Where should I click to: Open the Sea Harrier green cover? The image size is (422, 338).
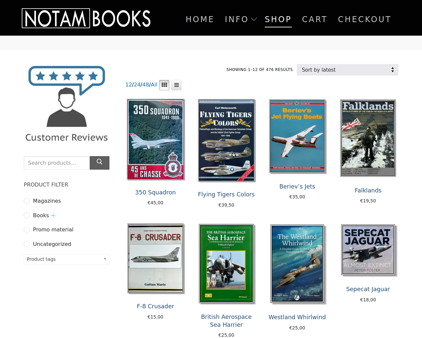[x=226, y=263]
